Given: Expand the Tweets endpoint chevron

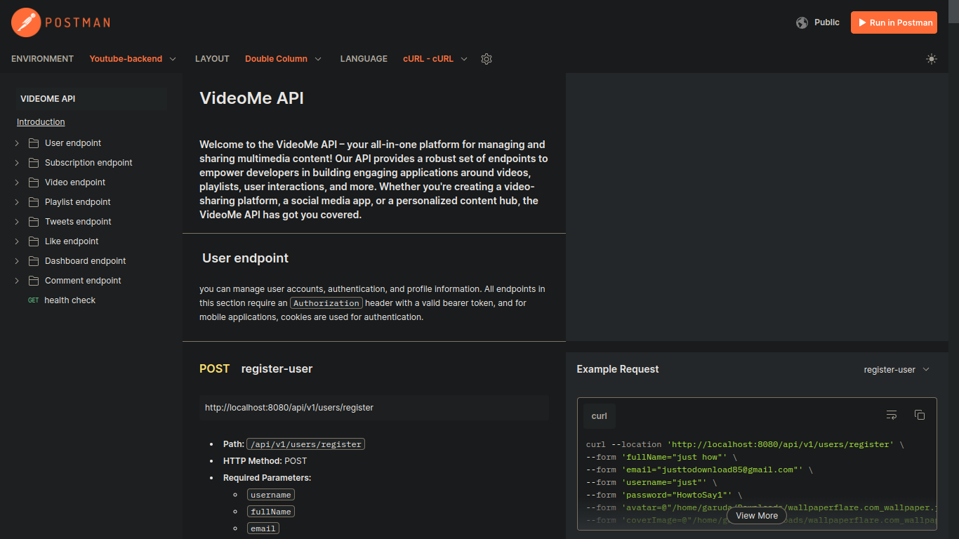Looking at the screenshot, I should (x=17, y=222).
